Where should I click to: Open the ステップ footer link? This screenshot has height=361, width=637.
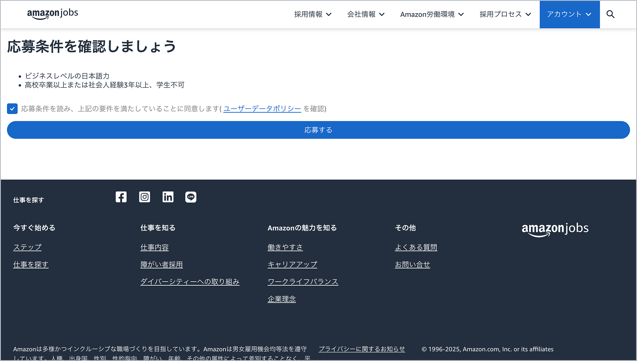coord(27,247)
